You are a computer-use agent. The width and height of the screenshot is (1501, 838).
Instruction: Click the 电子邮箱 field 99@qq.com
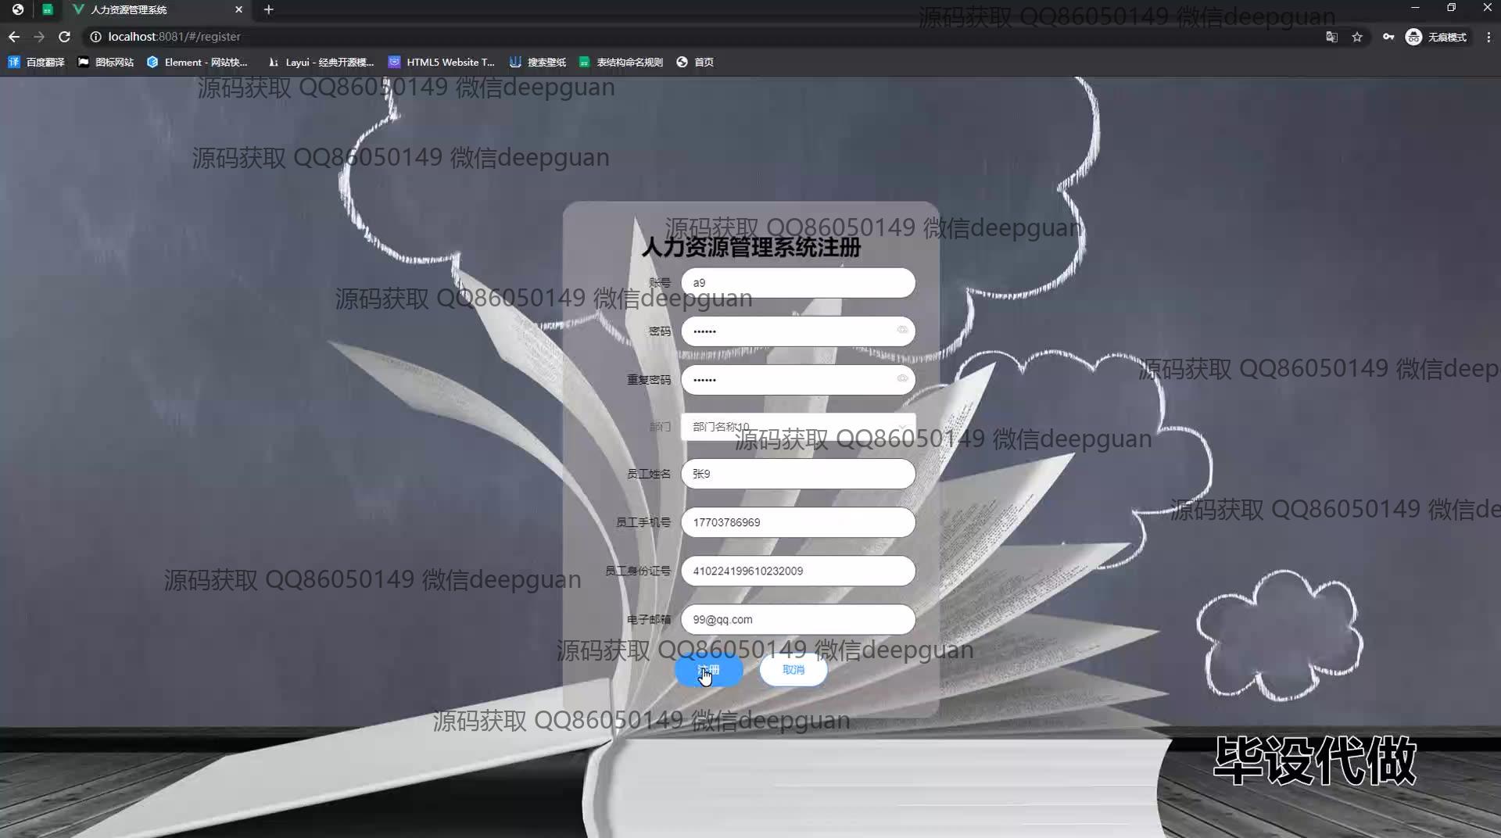[798, 619]
